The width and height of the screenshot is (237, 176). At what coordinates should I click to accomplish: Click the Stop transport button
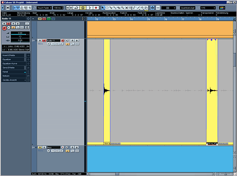(x=83, y=8)
